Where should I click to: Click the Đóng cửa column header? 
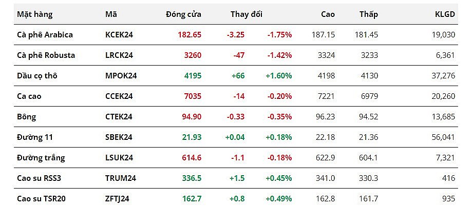tap(183, 14)
